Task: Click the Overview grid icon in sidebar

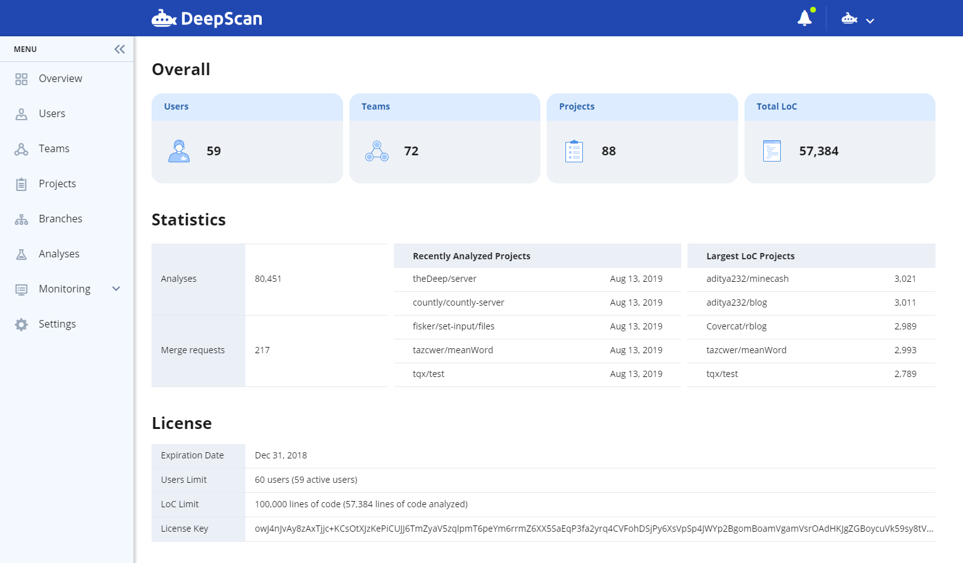Action: coord(21,79)
